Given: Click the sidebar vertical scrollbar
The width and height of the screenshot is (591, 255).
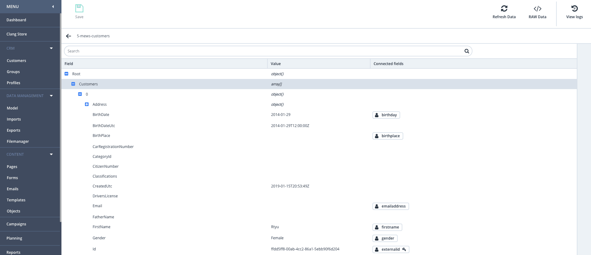Looking at the screenshot, I should tap(61, 117).
